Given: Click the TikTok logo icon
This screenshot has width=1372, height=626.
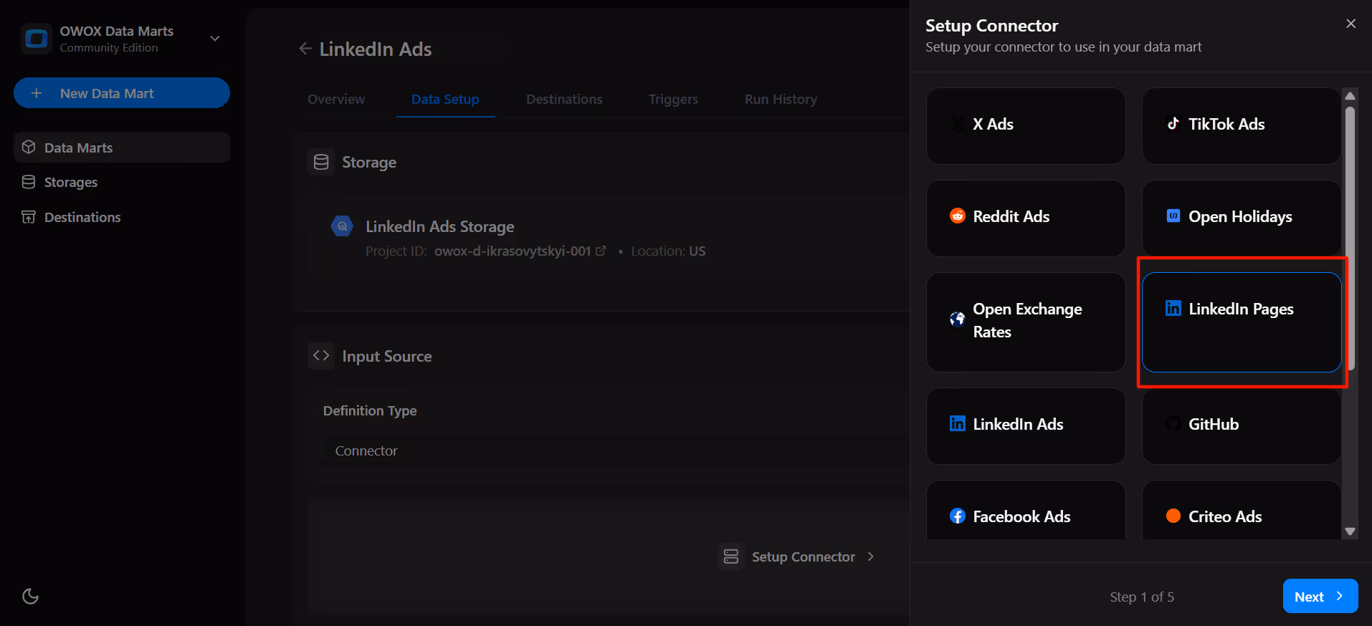Looking at the screenshot, I should [1173, 123].
